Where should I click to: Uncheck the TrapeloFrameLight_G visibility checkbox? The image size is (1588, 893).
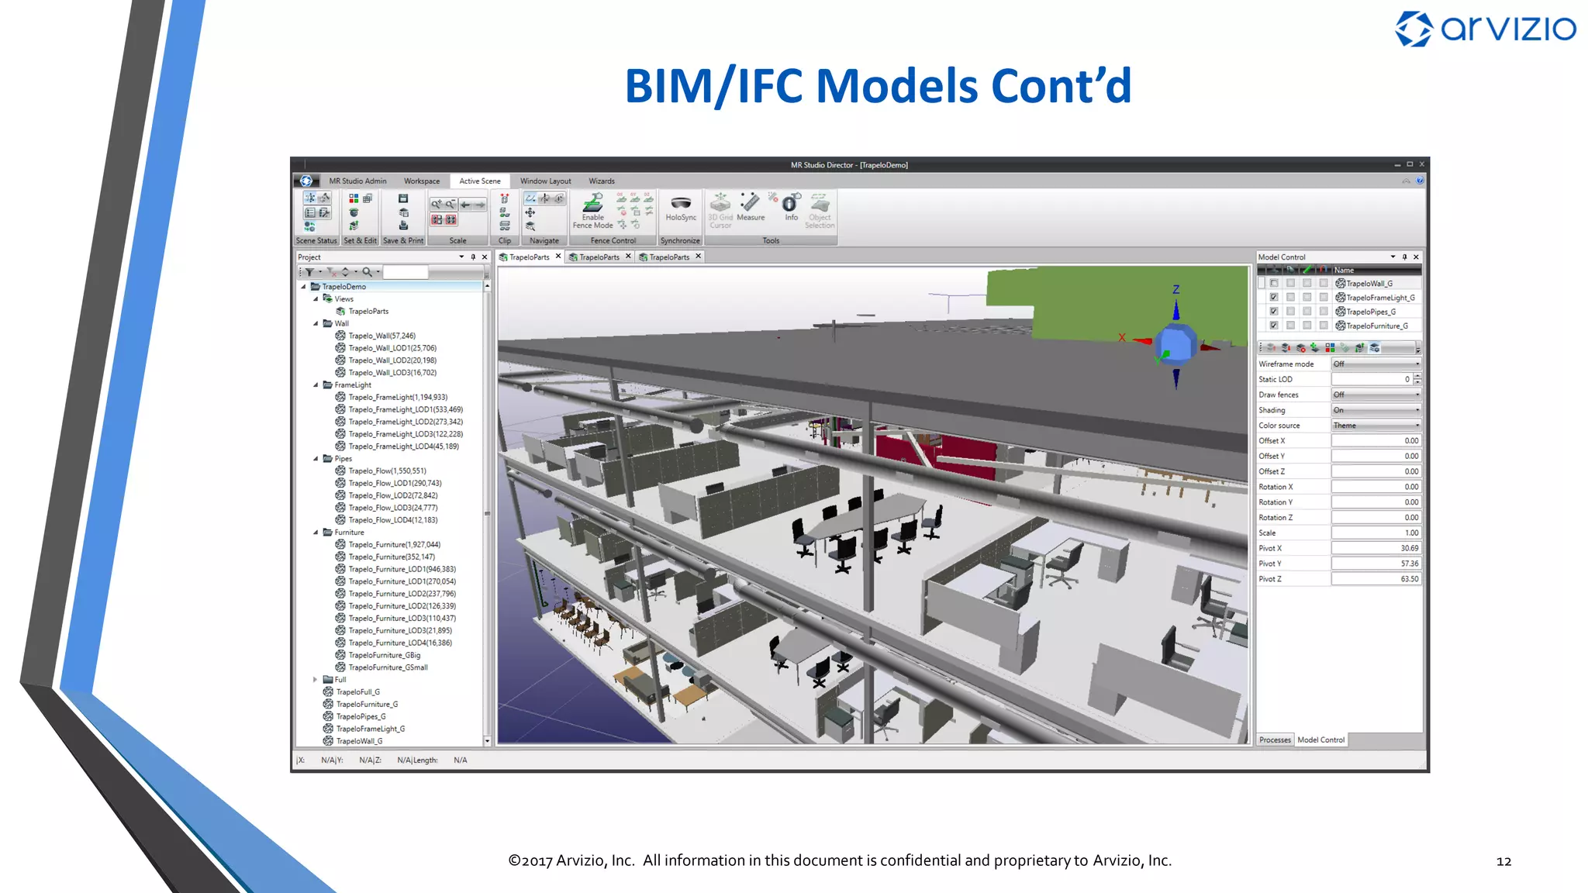point(1274,298)
